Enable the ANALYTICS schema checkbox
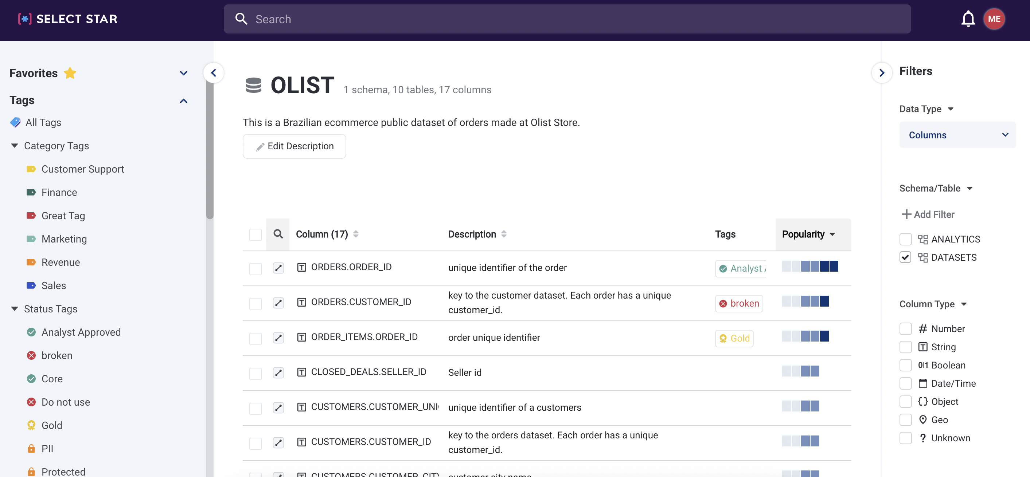 pyautogui.click(x=905, y=239)
